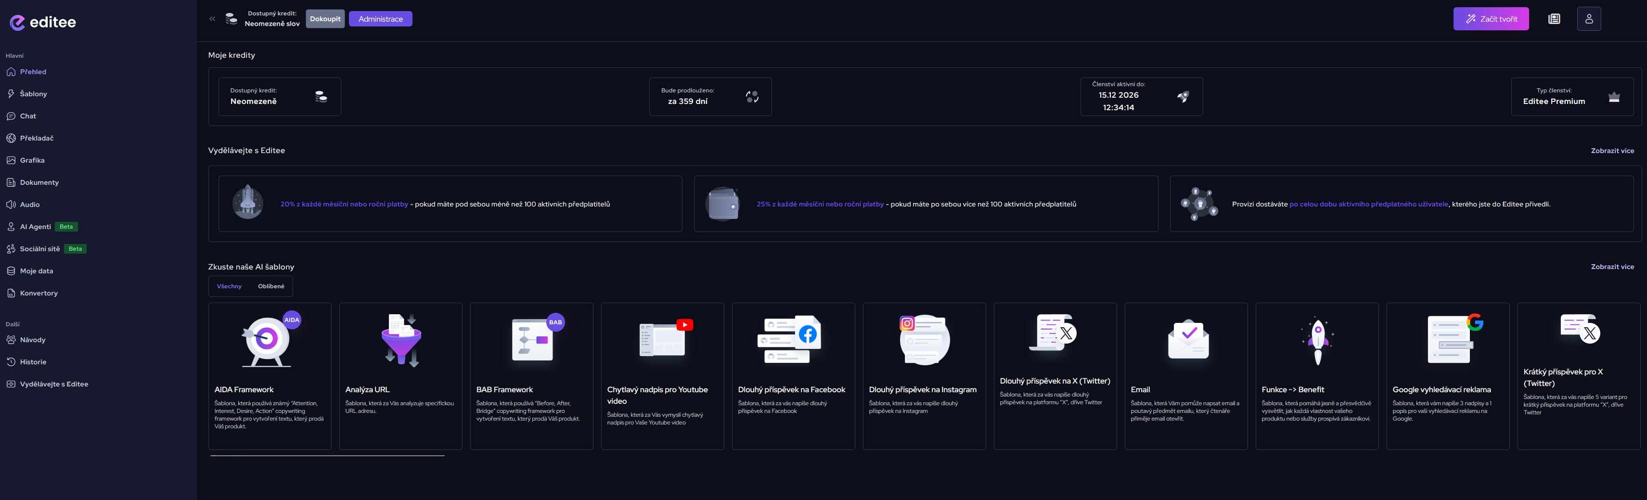Switch to the Oblíbené tab

[x=271, y=286]
